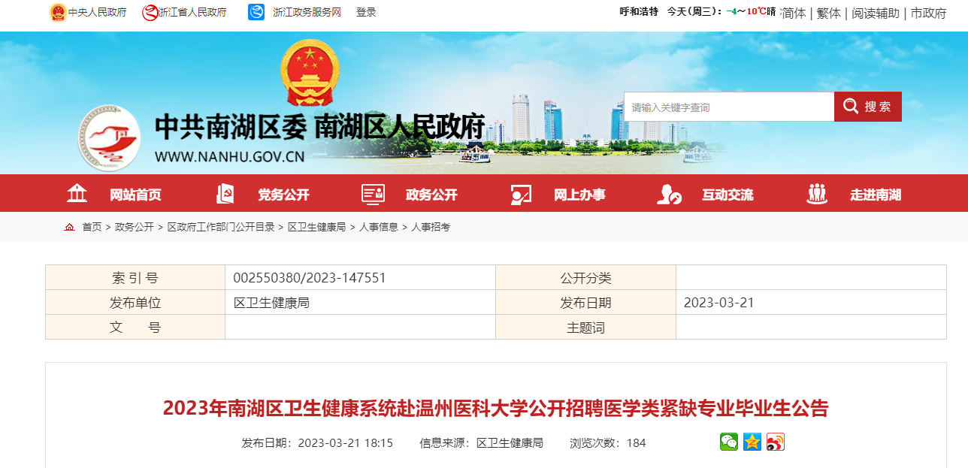Open the 浙江省人民政府 link
This screenshot has width=968, height=468.
pos(192,13)
